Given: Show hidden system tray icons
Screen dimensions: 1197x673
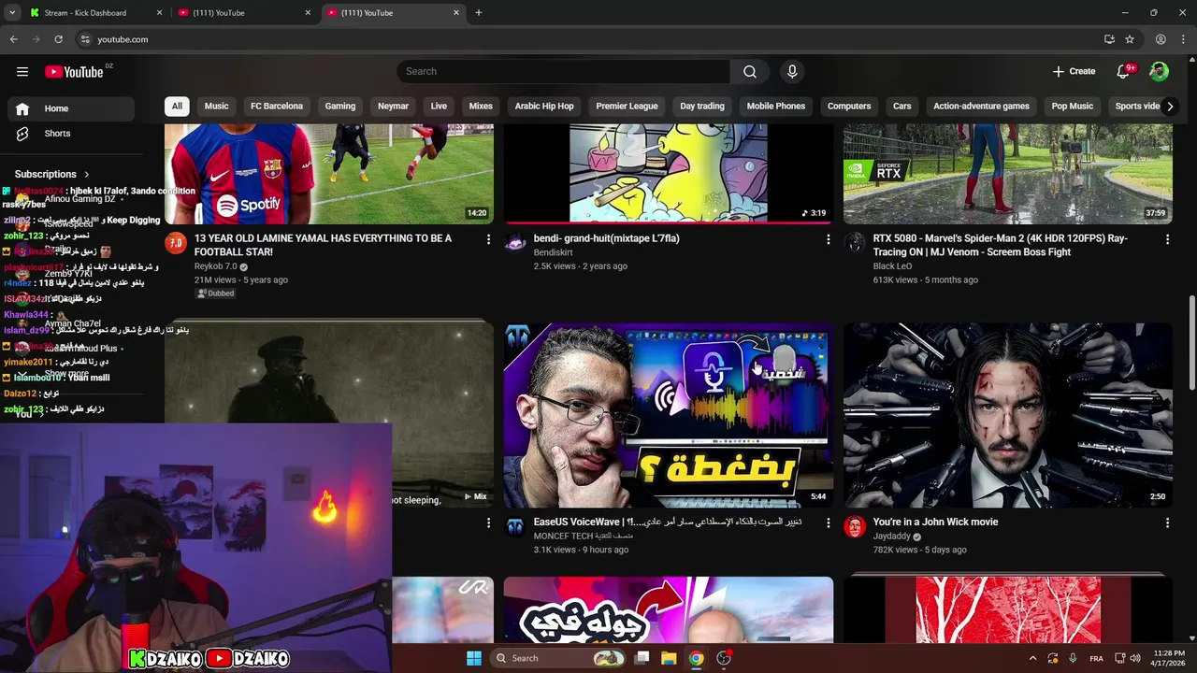Looking at the screenshot, I should pyautogui.click(x=1032, y=658).
